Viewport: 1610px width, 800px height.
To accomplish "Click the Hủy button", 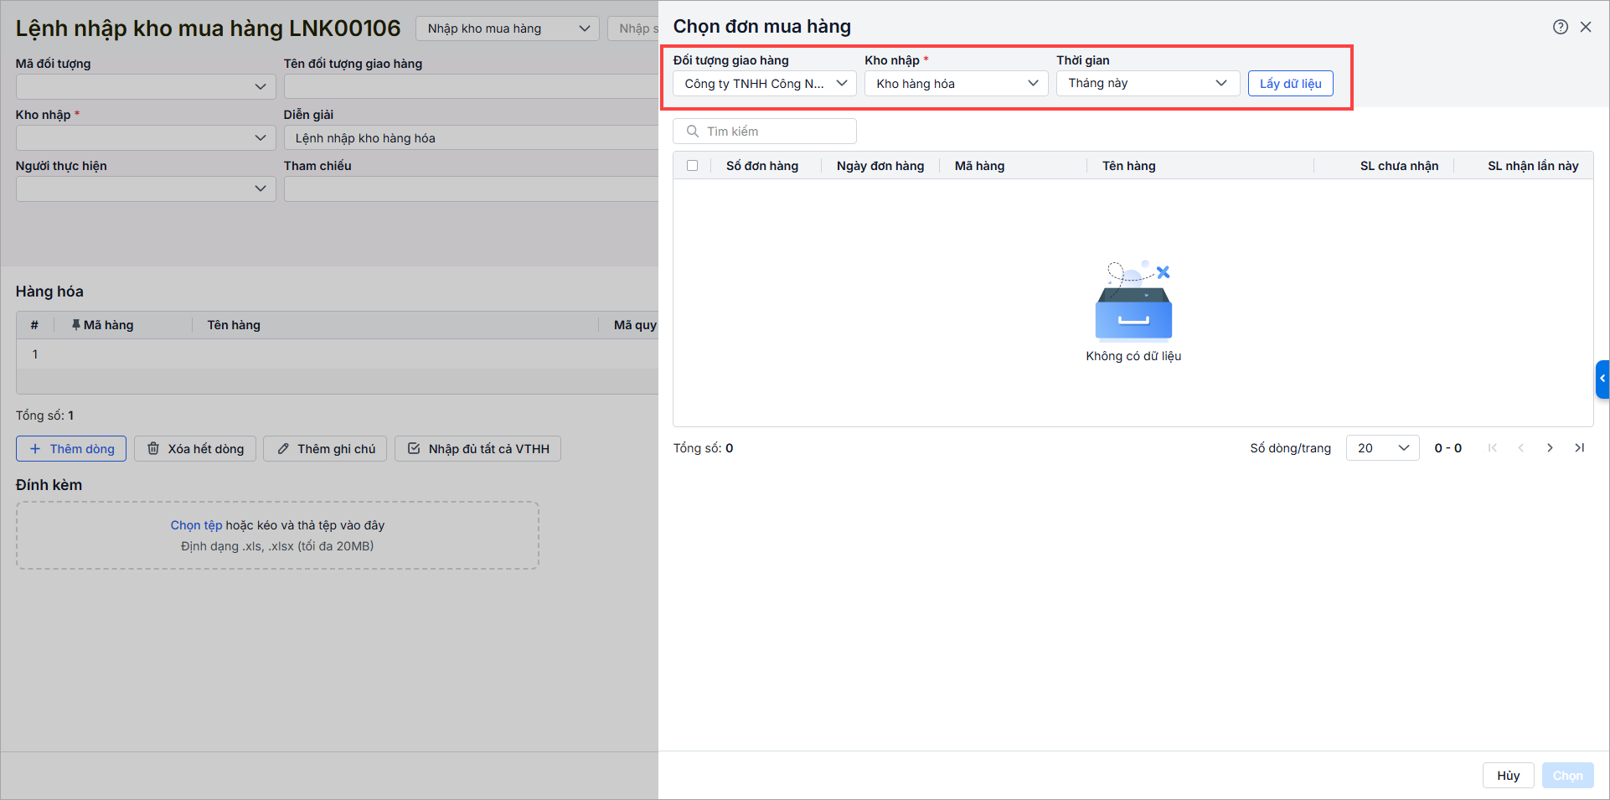I will (1508, 776).
